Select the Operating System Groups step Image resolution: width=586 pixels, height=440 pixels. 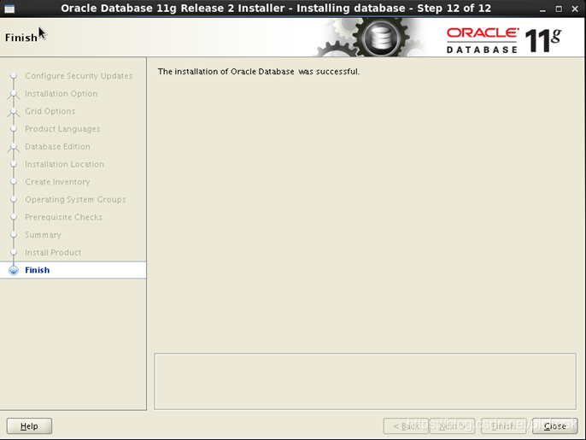pyautogui.click(x=75, y=199)
